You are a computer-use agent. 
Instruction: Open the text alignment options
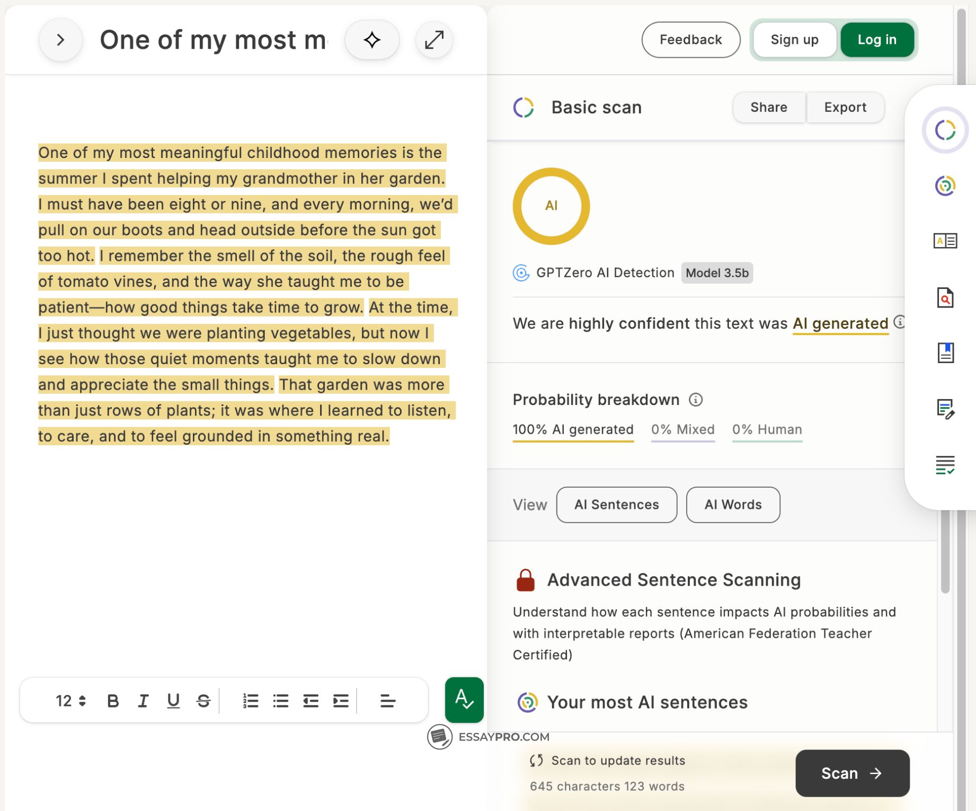pyautogui.click(x=387, y=701)
